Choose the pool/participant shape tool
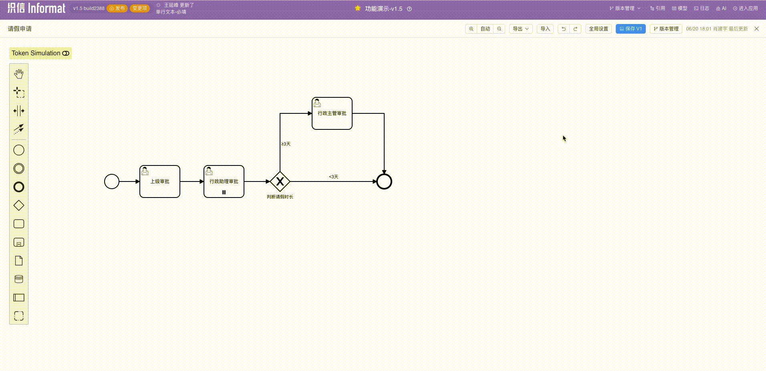 tap(18, 297)
